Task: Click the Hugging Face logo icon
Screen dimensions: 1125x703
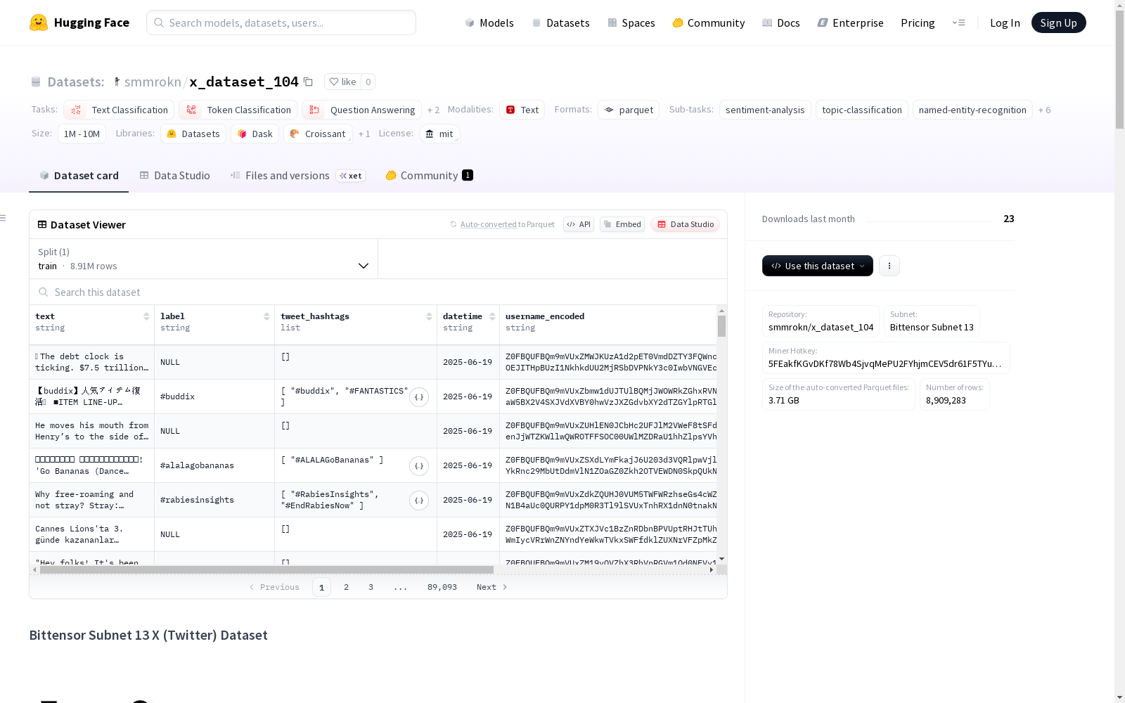Action: 39,22
